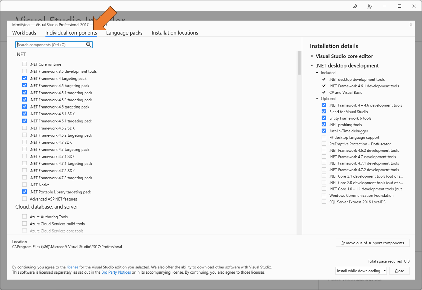Switch to the Workloads tab
This screenshot has height=290, width=422.
tap(24, 33)
